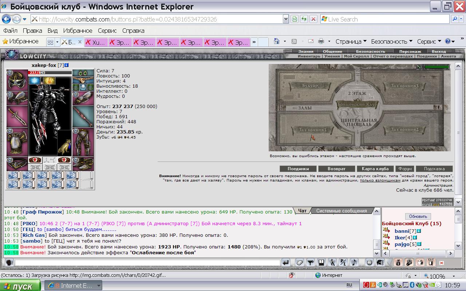Open the Правка menu
The image size is (466, 291).
[32, 31]
